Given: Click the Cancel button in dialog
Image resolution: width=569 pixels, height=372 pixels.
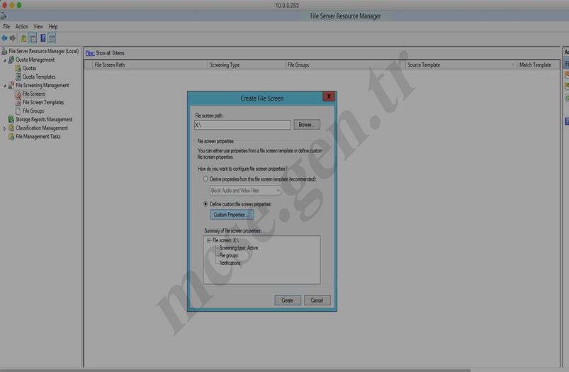Looking at the screenshot, I should pos(317,300).
